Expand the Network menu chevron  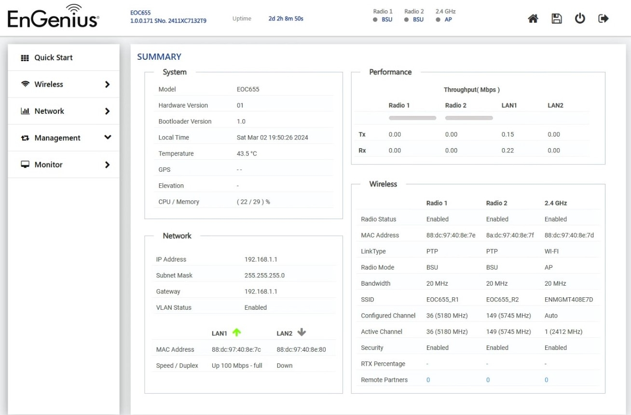(107, 111)
